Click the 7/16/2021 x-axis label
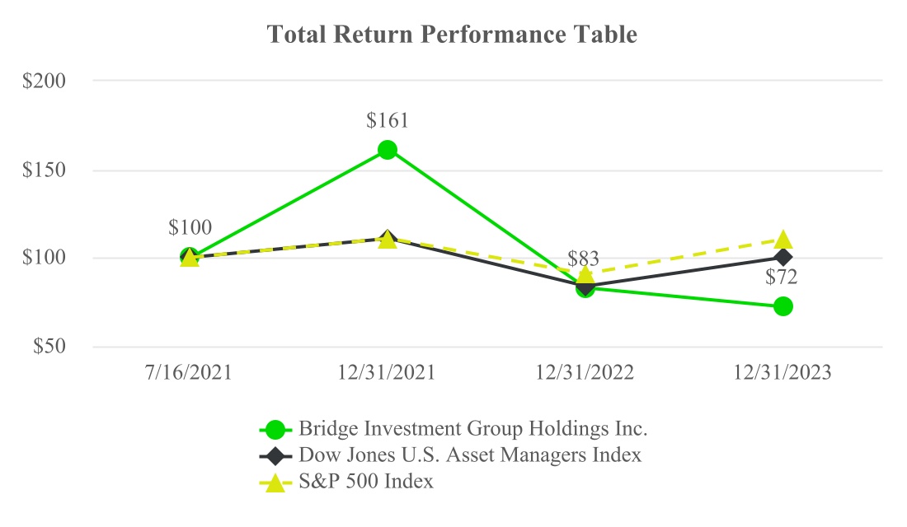 pyautogui.click(x=189, y=372)
